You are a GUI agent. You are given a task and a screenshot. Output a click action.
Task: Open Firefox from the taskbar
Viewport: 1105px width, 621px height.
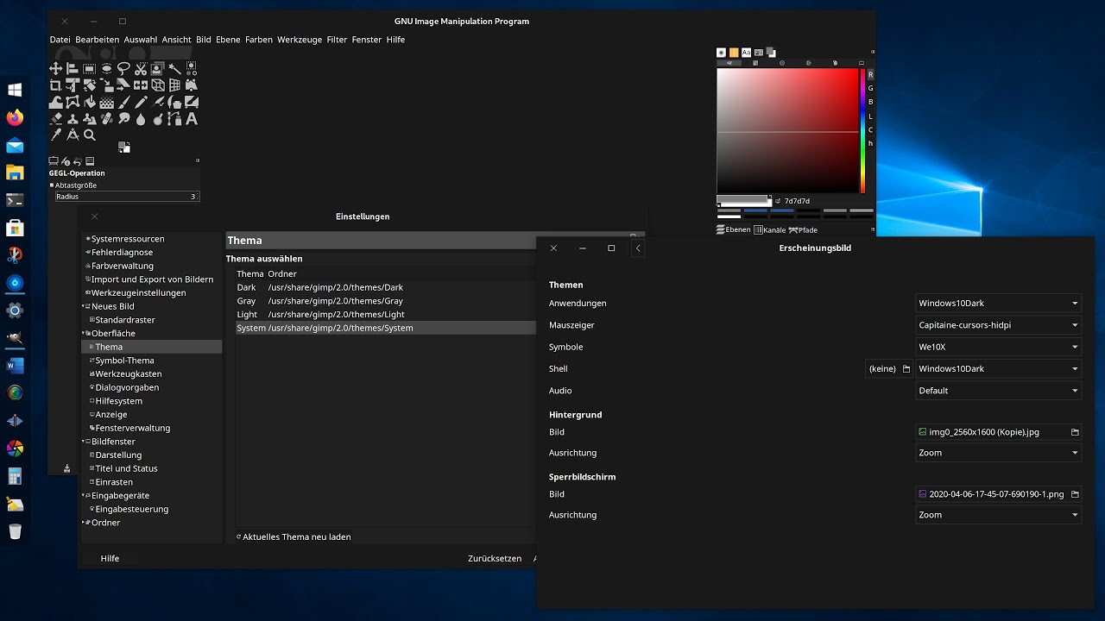(x=15, y=117)
